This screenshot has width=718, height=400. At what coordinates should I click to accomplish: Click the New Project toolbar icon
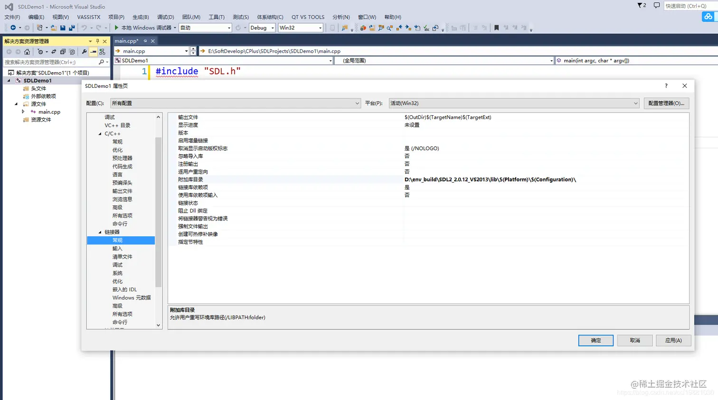coord(39,28)
